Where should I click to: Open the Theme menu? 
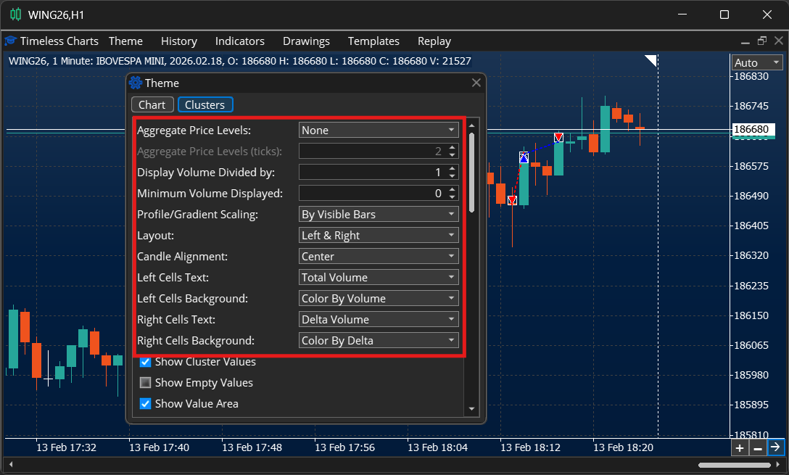coord(125,41)
